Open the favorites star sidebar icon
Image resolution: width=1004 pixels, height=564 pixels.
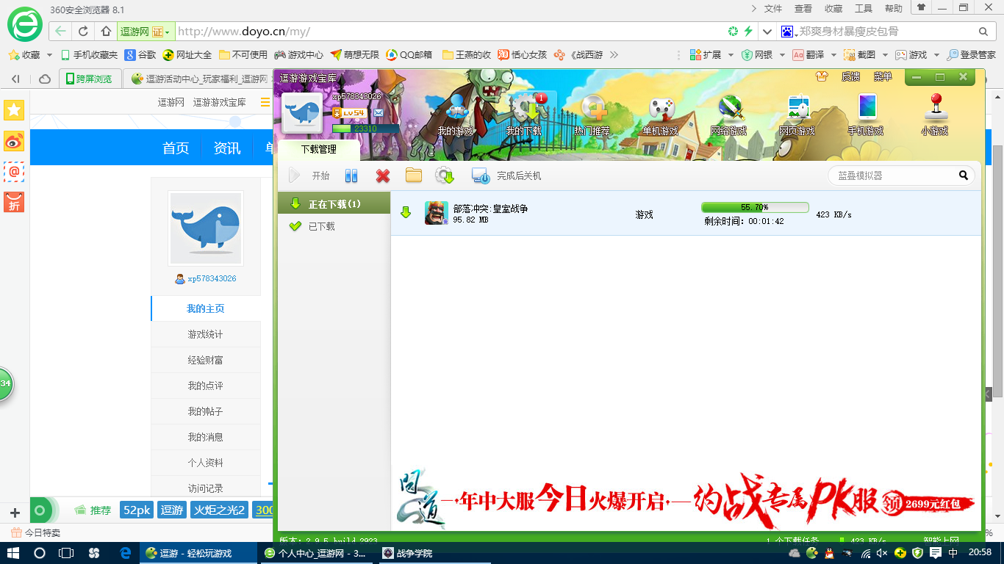click(14, 110)
